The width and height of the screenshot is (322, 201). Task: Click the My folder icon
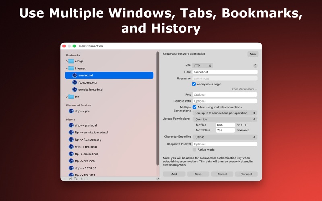pos(71,97)
